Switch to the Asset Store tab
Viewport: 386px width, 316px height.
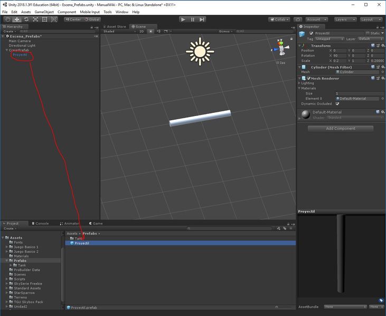pyautogui.click(x=115, y=26)
